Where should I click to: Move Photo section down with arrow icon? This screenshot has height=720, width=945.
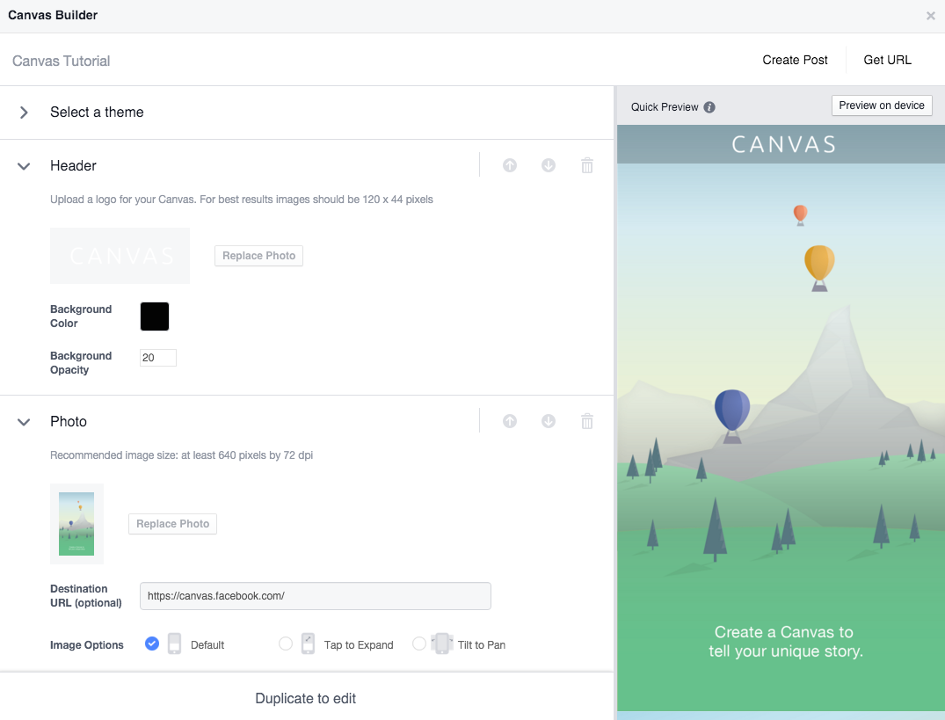point(549,421)
